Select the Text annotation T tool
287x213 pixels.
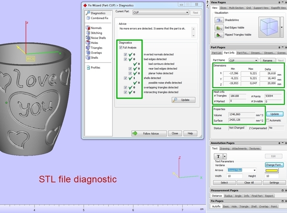coord(218,156)
